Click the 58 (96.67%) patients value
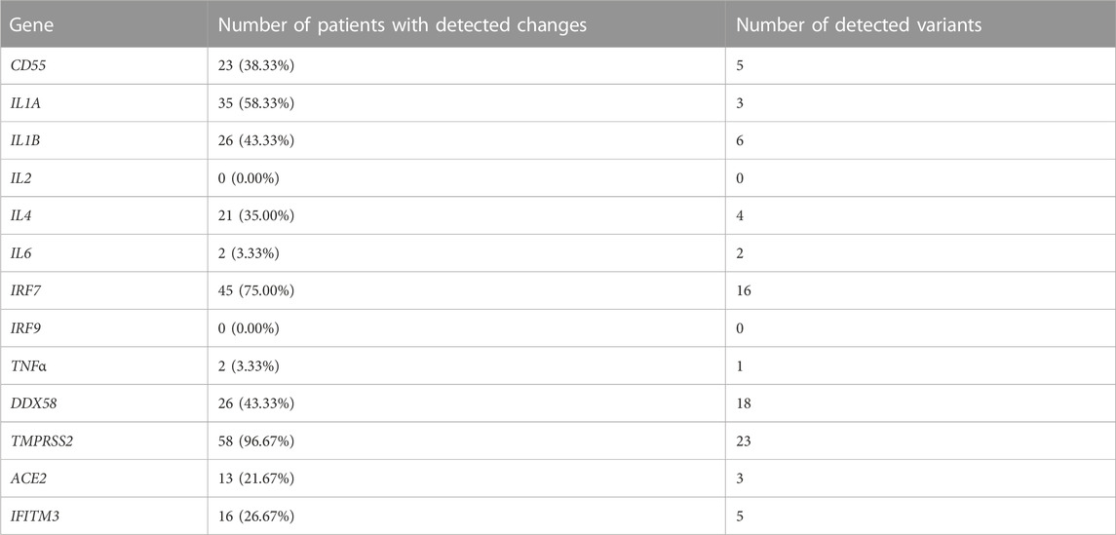This screenshot has width=1116, height=535. click(x=257, y=440)
